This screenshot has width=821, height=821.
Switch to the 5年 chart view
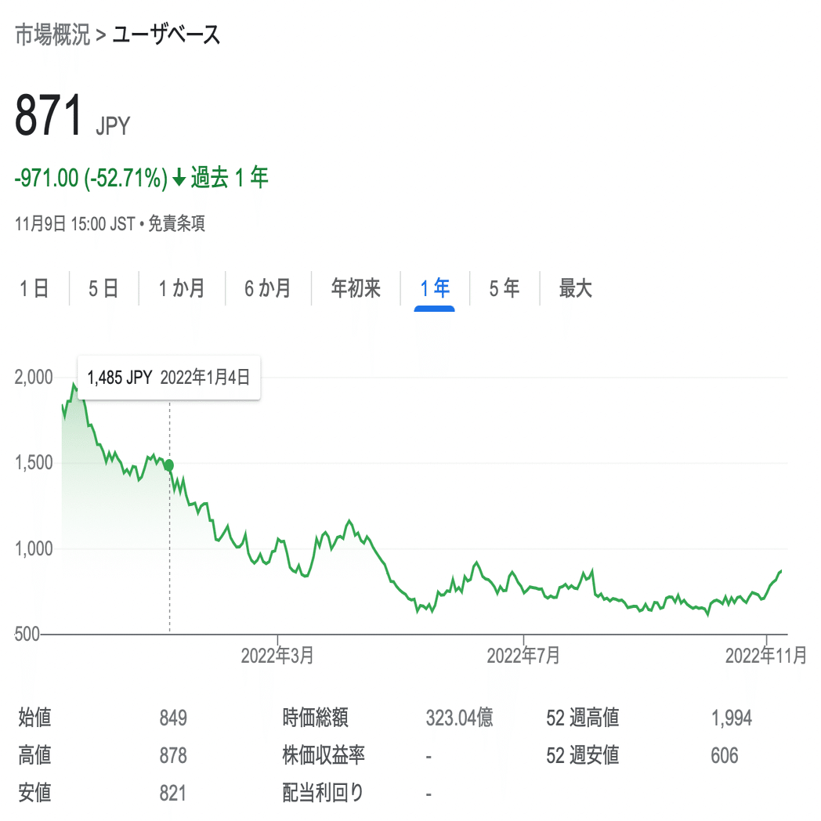coord(505,288)
